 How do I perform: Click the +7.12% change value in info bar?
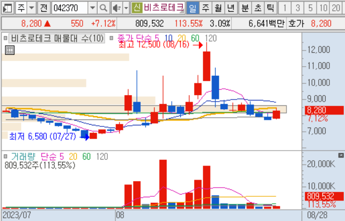tap(103, 23)
